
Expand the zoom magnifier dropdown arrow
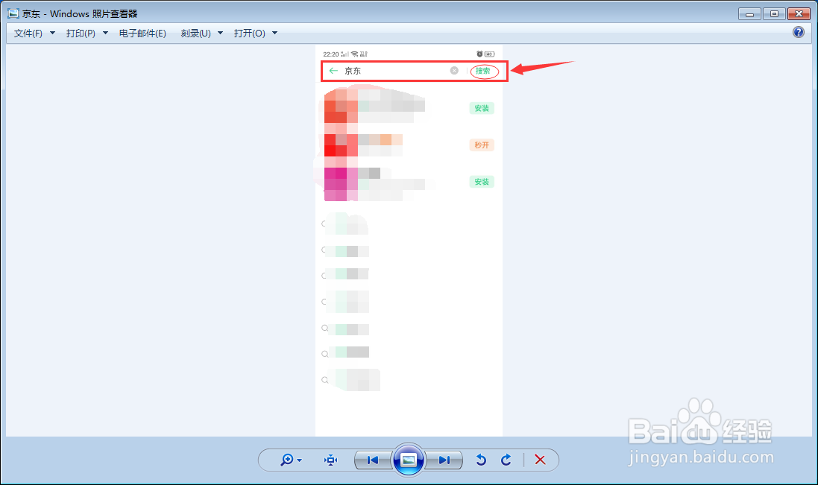tap(300, 460)
